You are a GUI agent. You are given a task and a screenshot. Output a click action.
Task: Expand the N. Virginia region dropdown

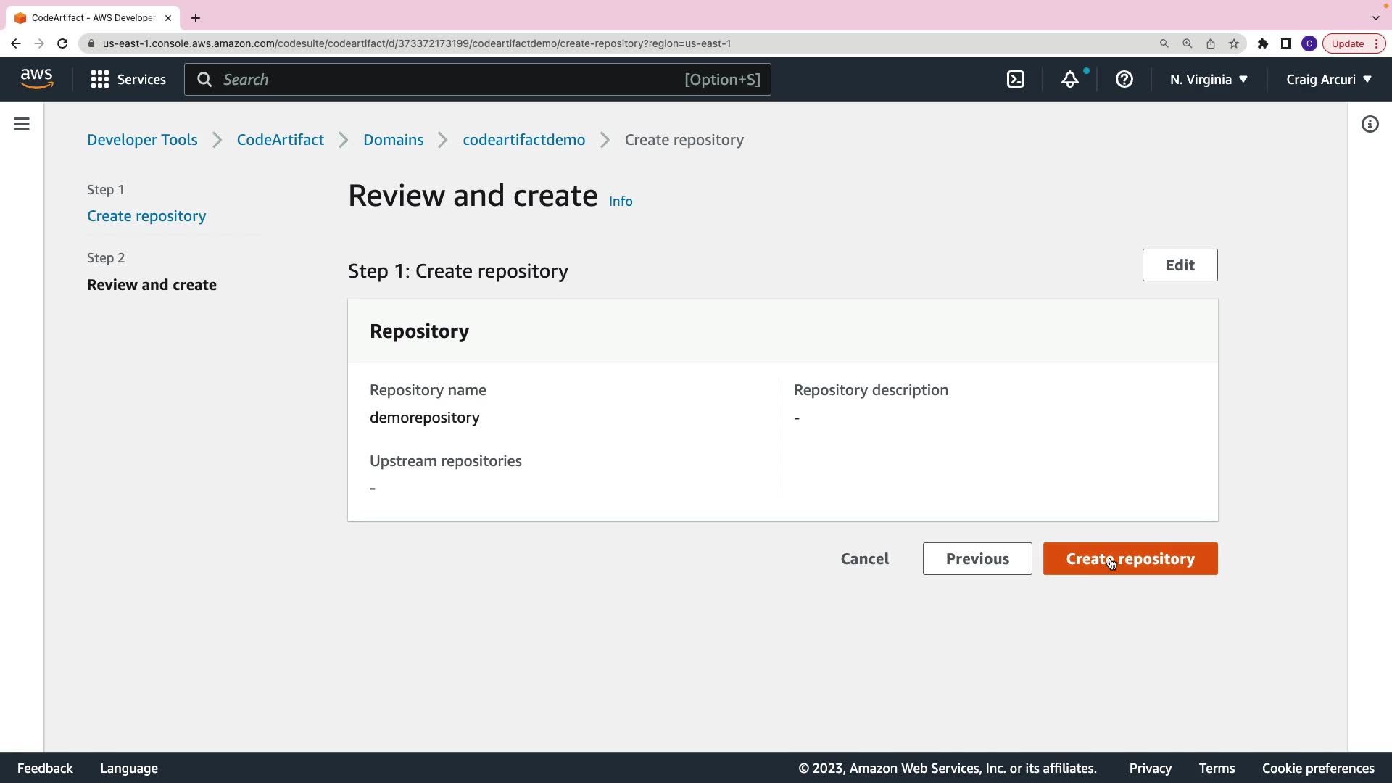(x=1209, y=80)
